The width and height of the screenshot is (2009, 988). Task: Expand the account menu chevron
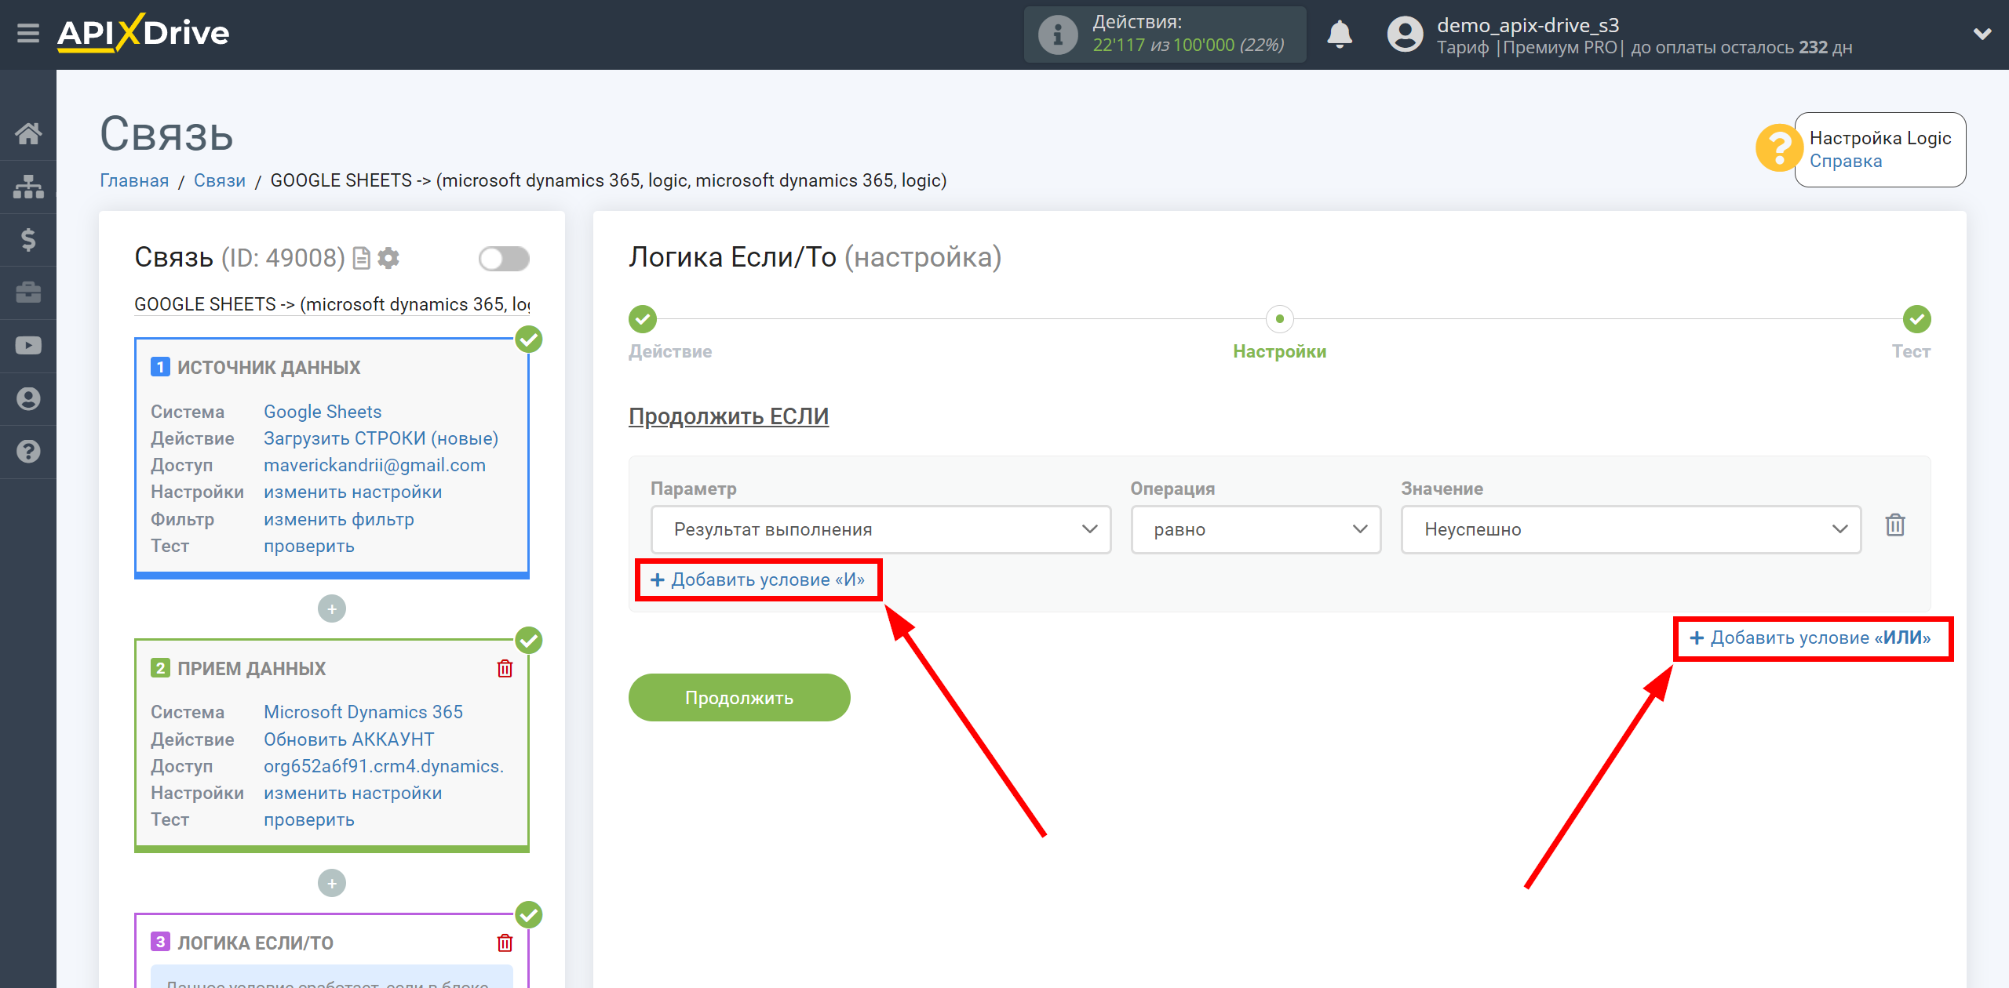(1982, 34)
